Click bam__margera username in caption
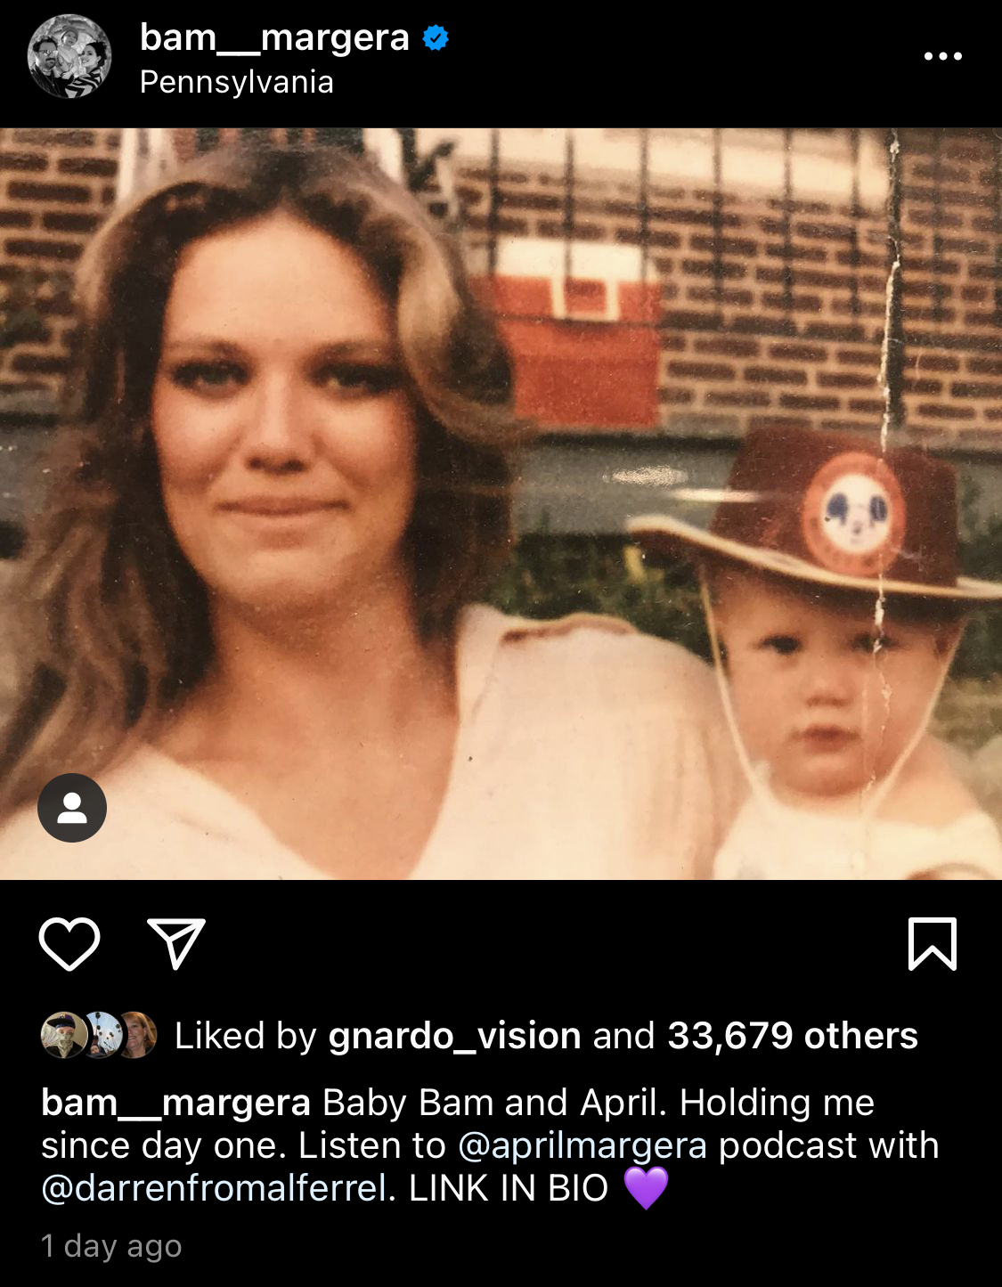The width and height of the screenshot is (1002, 1287). [175, 1103]
